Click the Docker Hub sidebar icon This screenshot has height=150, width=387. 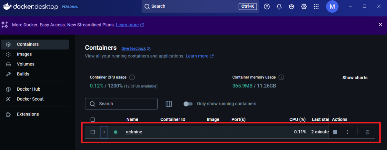[x=9, y=89]
